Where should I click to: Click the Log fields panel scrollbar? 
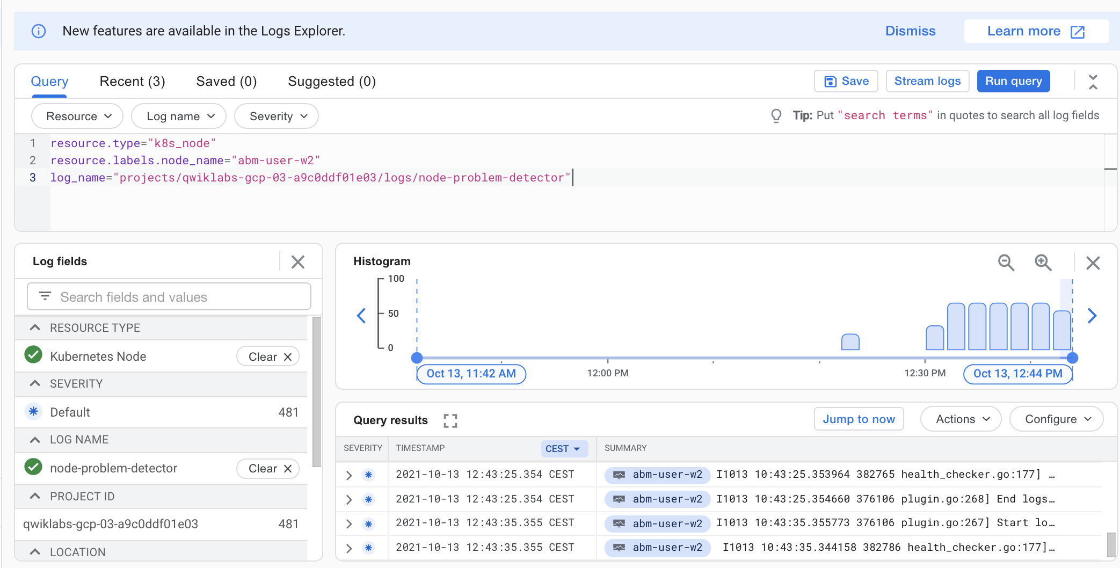pos(317,392)
